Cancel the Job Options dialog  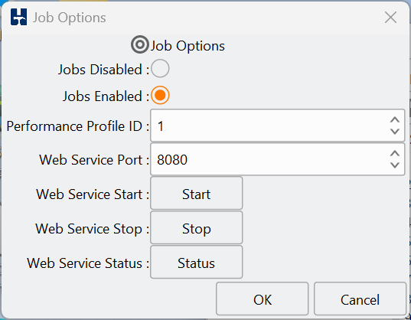360,299
